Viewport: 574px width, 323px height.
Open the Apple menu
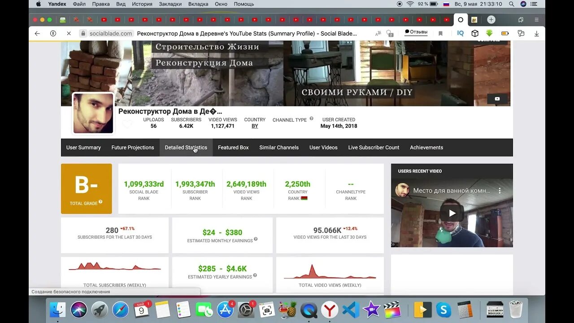[x=38, y=4]
